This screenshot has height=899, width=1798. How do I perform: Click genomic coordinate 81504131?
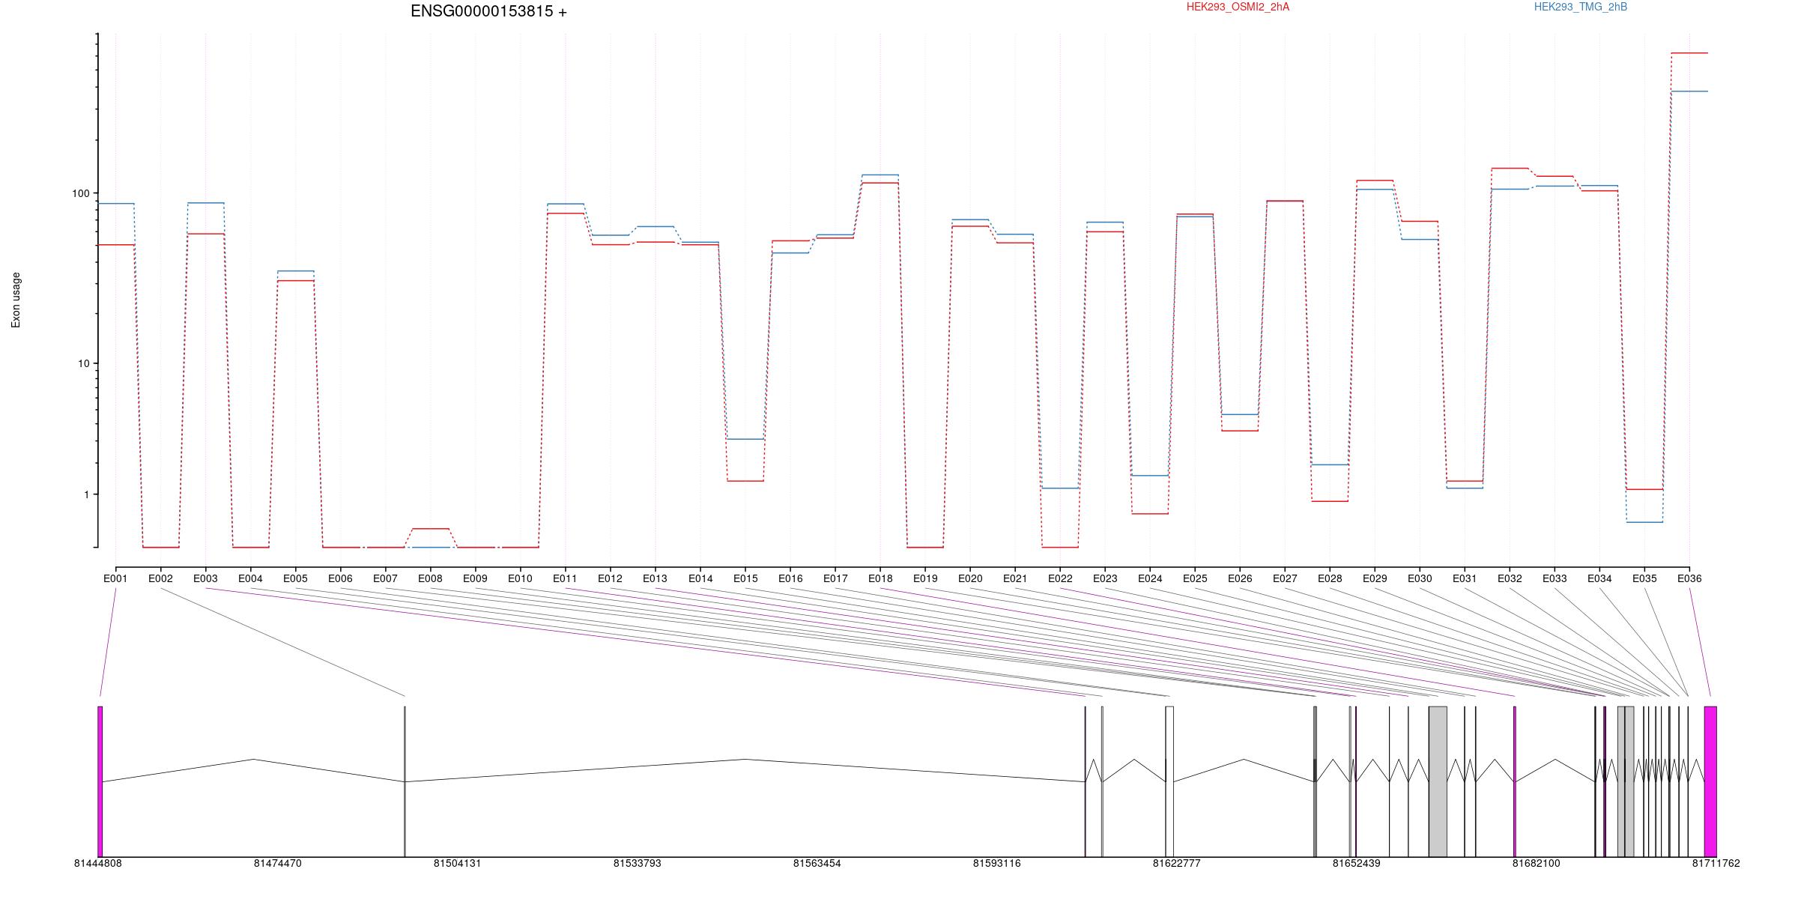click(457, 864)
